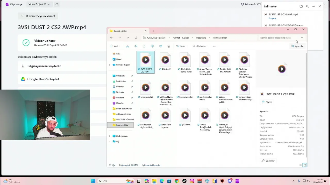Navigate up one folder level arrow
The height and width of the screenshot is (185, 330).
coord(128,38)
